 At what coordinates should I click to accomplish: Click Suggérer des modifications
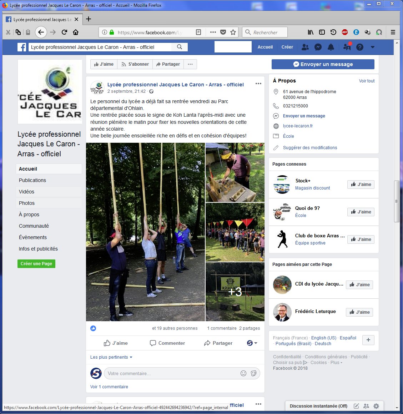310,148
